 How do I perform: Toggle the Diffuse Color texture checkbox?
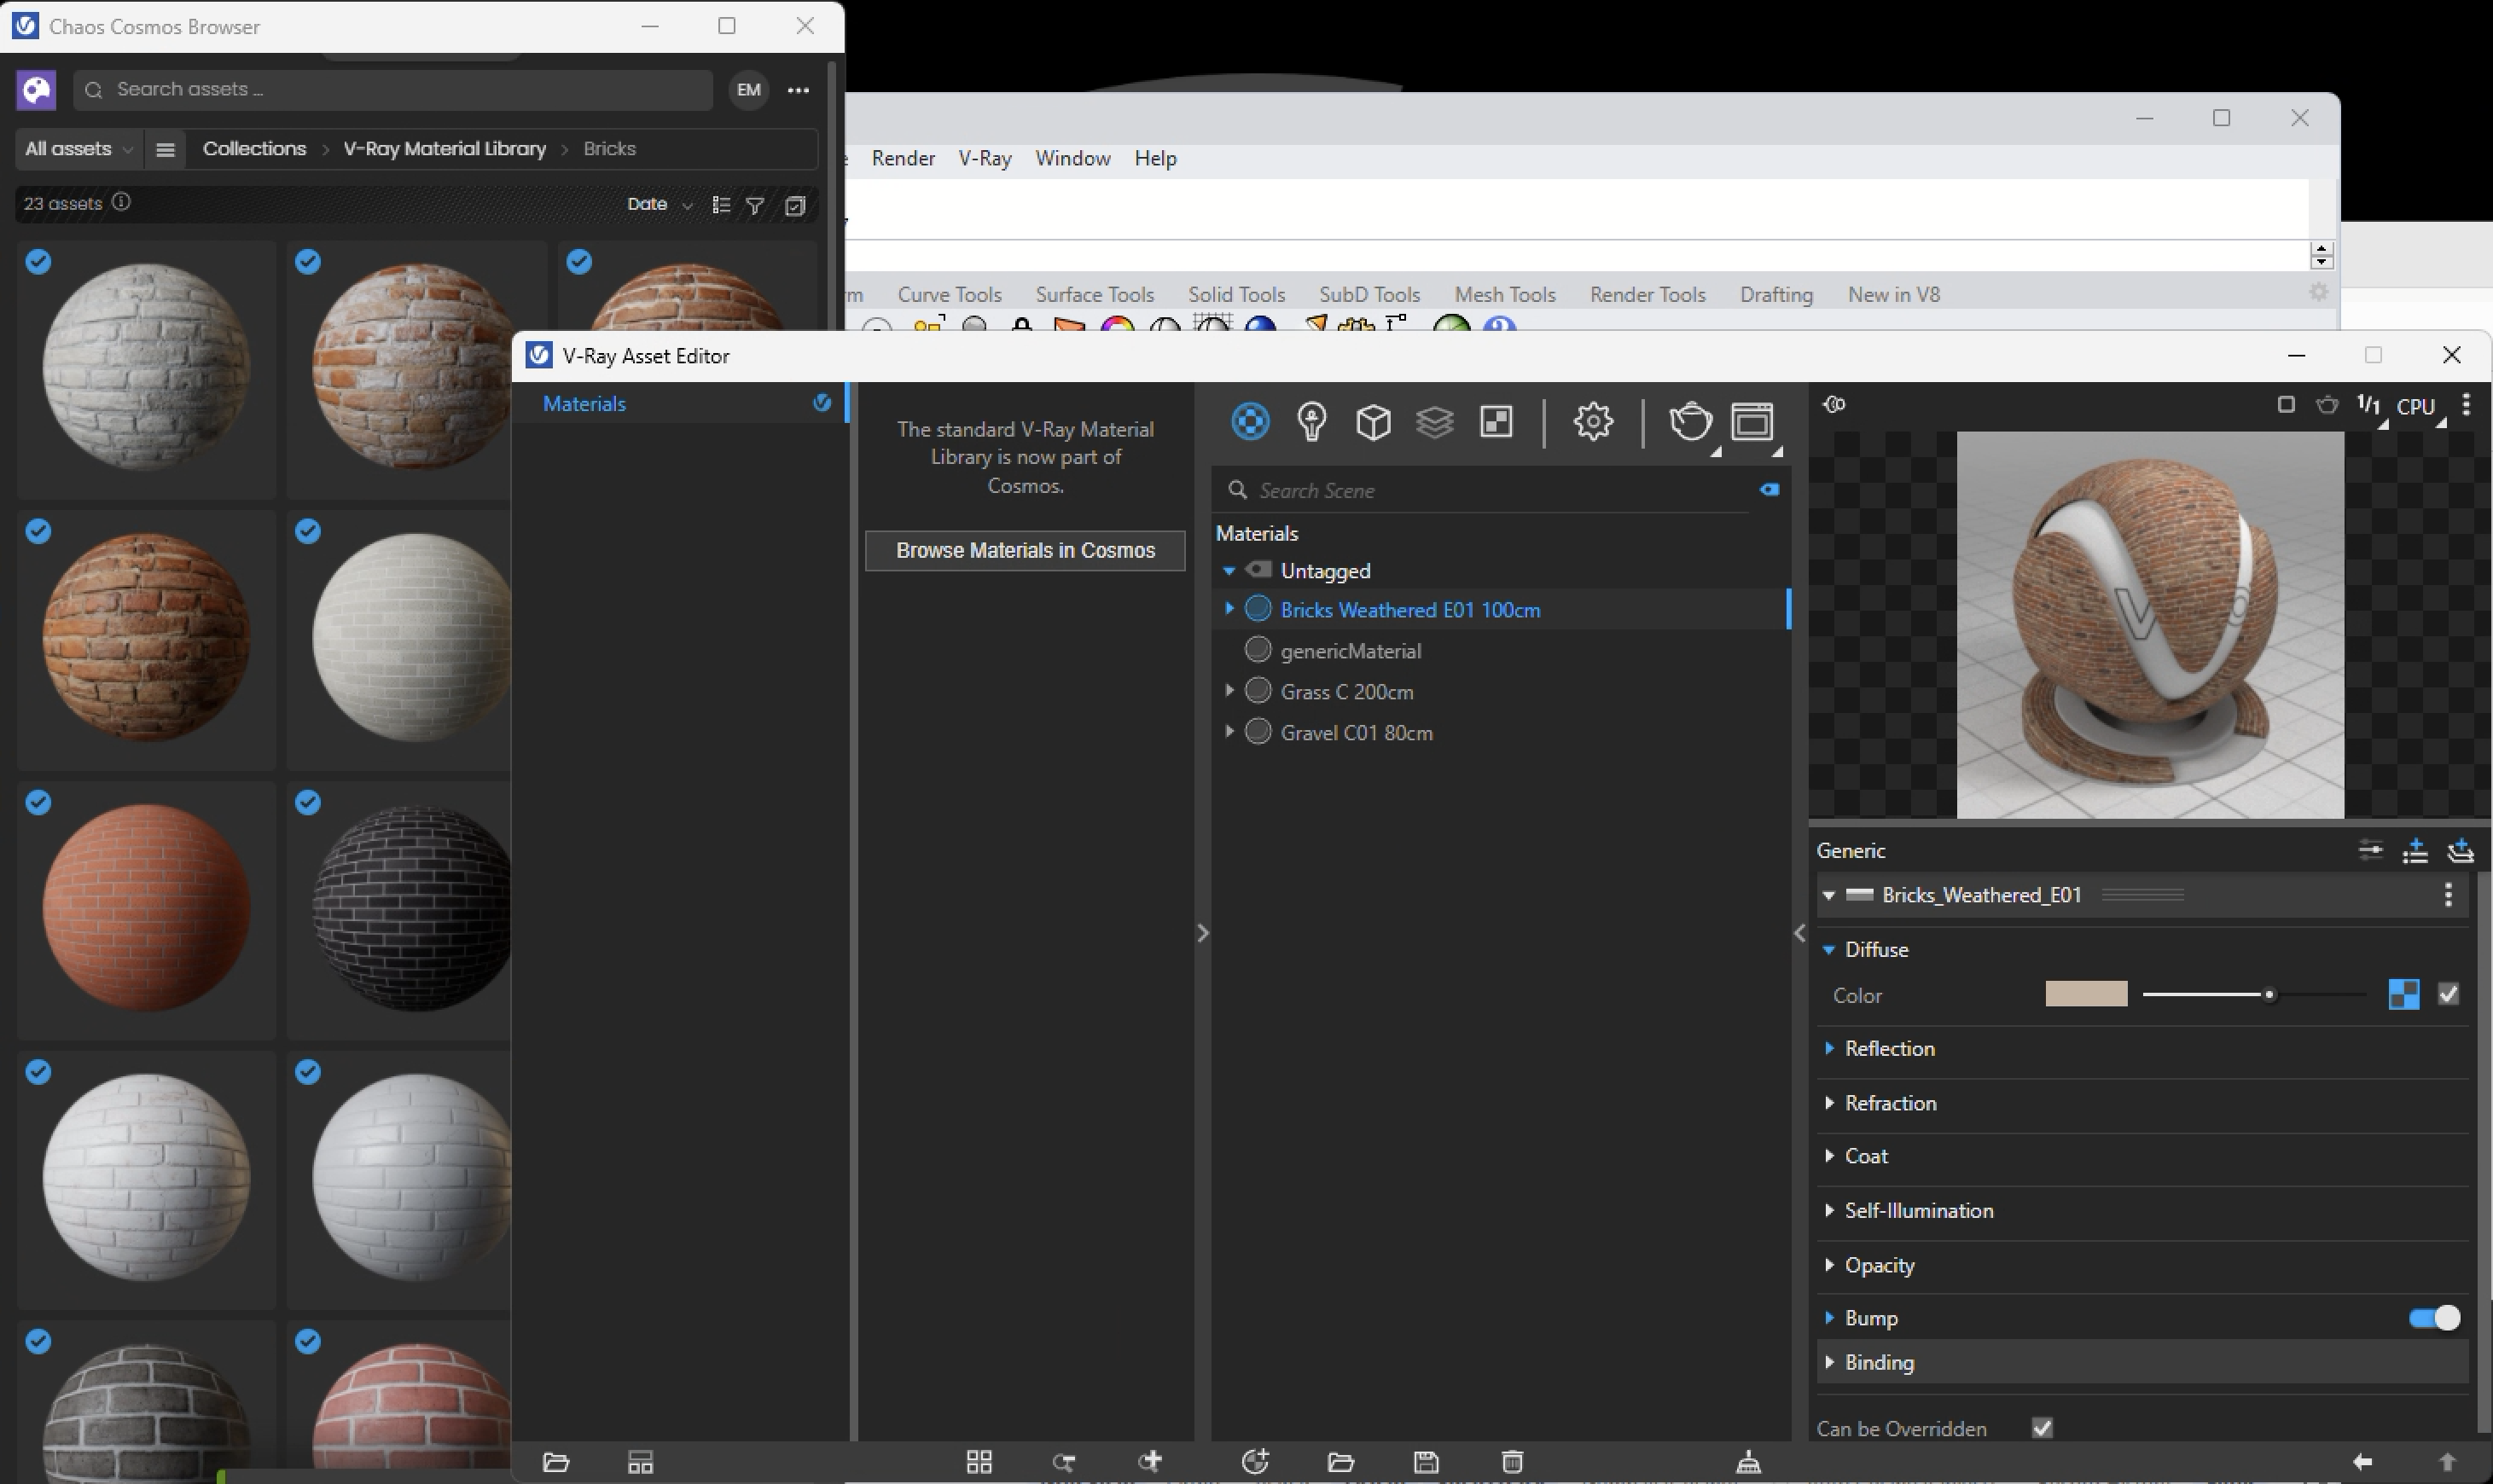pyautogui.click(x=2447, y=994)
